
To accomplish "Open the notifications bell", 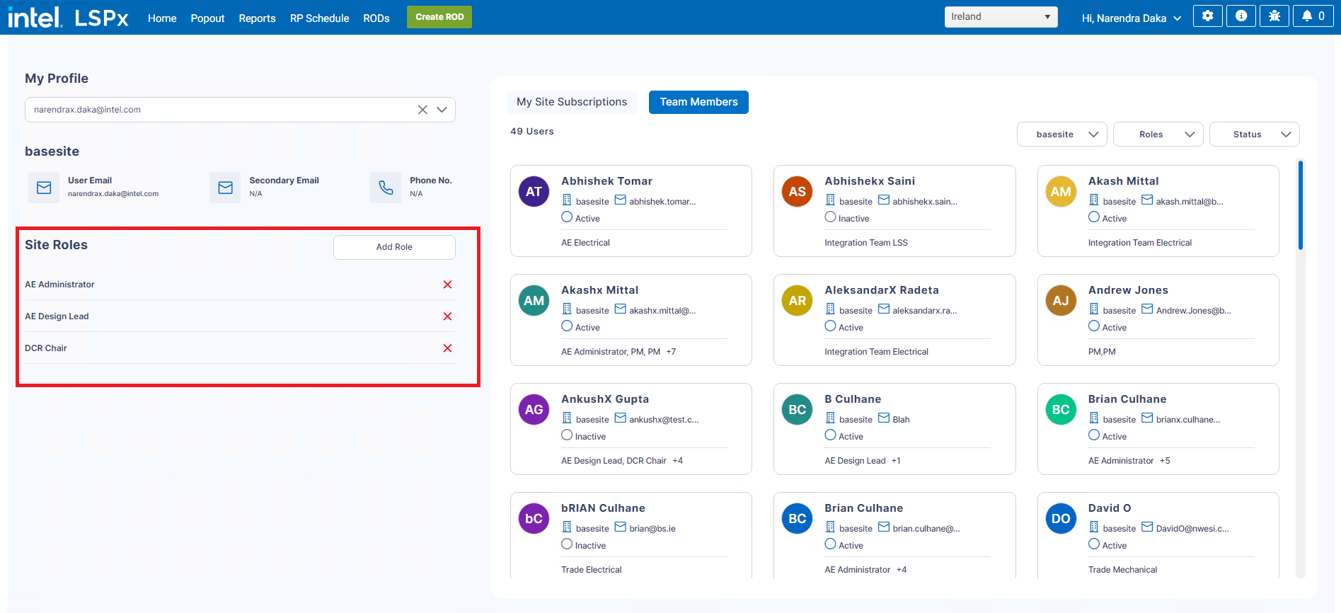I will pyautogui.click(x=1313, y=16).
